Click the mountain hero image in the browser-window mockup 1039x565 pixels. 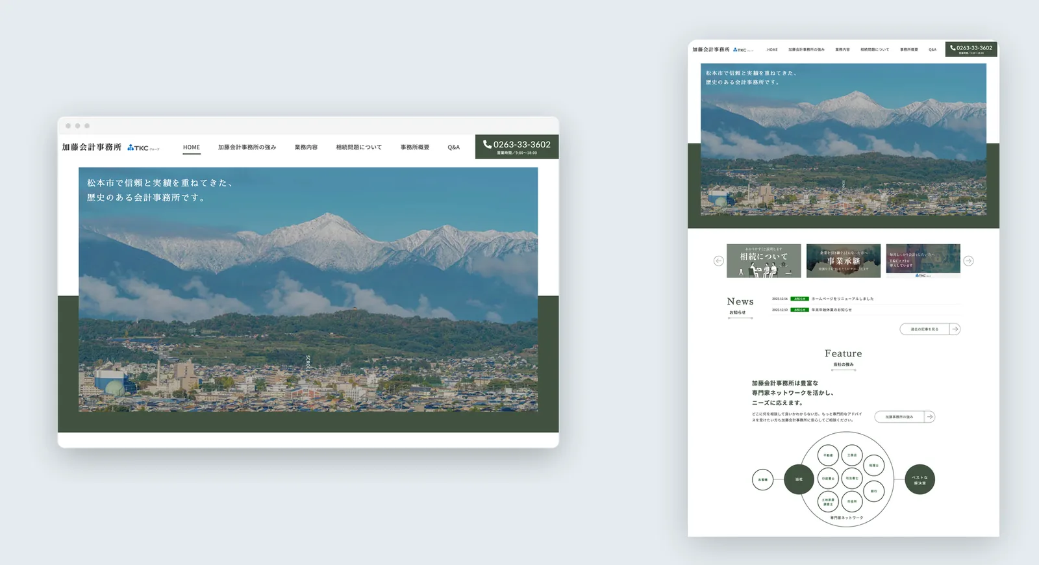click(308, 290)
